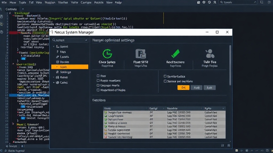Click the orange 'Oit' button
The height and width of the screenshot is (153, 273).
coord(183,88)
